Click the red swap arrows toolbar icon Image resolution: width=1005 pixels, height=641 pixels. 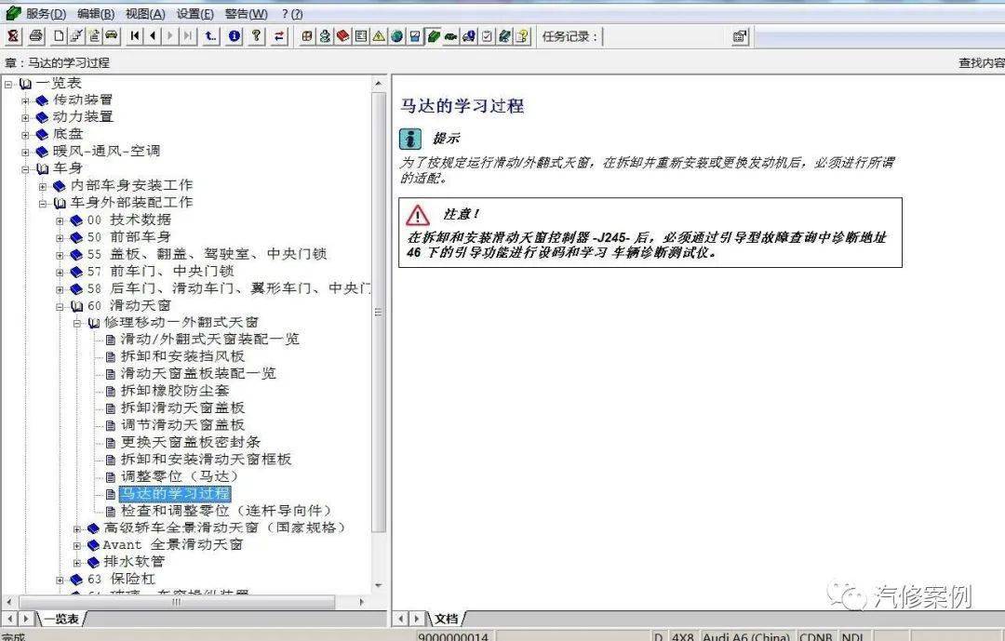pos(279,36)
